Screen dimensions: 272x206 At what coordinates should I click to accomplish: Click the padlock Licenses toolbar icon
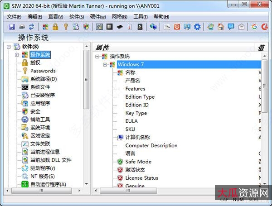[55, 27]
